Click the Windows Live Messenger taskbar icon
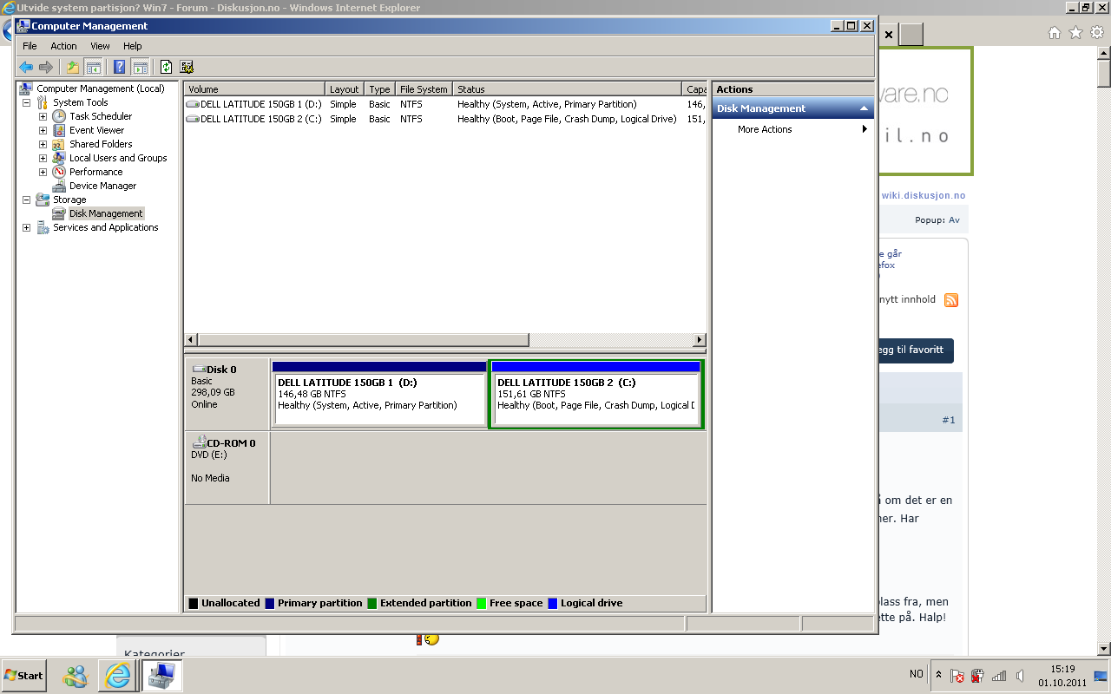Image resolution: width=1111 pixels, height=694 pixels. 76,675
